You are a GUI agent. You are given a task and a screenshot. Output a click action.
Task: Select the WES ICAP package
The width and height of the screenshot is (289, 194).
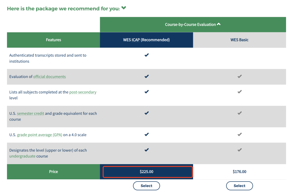146,186
